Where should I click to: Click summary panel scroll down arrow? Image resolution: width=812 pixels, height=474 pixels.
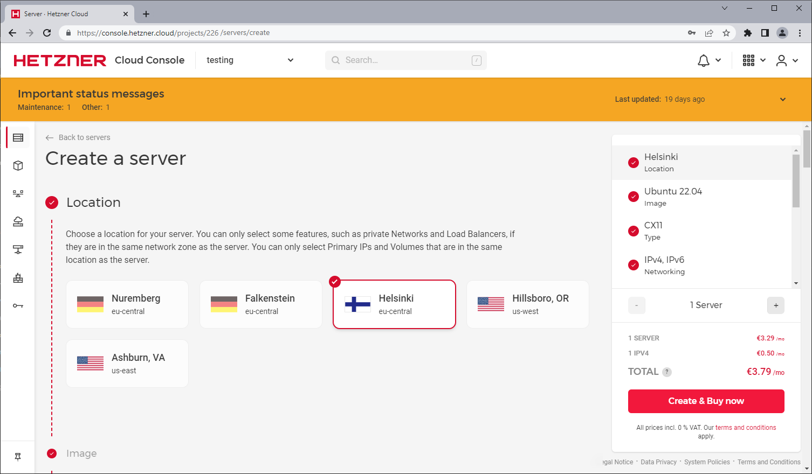pyautogui.click(x=796, y=283)
